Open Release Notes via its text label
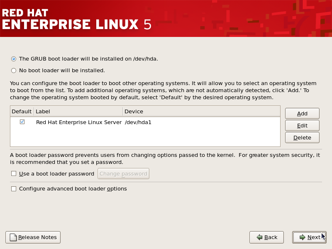Viewport: 332px width, 249px height. (x=37, y=237)
